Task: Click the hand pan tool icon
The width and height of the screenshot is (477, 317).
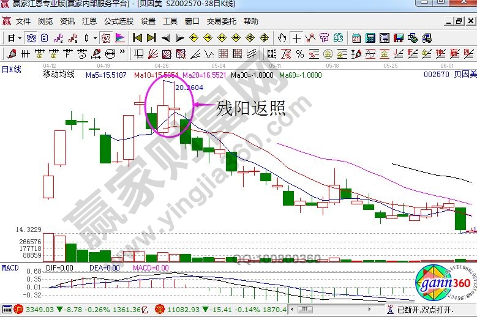Action: point(282,38)
